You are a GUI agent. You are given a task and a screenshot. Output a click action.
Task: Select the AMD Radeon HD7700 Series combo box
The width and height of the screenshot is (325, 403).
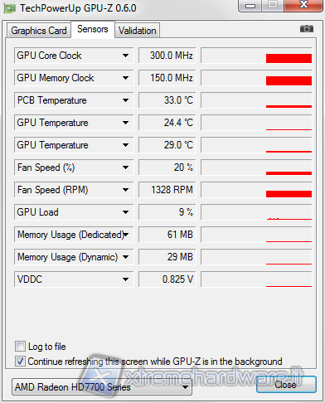(x=102, y=387)
